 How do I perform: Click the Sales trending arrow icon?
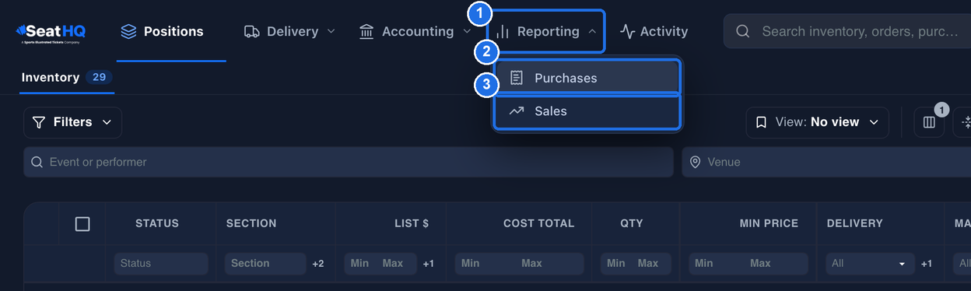point(517,111)
